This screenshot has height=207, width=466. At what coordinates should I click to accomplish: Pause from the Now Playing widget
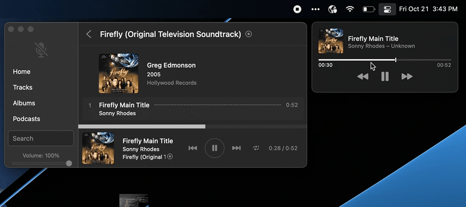click(x=385, y=77)
